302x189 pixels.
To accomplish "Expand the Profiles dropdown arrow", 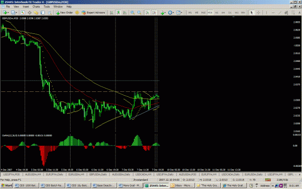I will coord(16,13).
